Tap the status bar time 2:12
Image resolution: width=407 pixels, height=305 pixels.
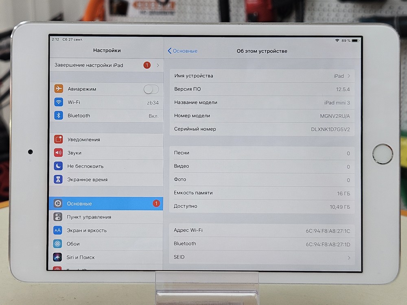(55, 39)
